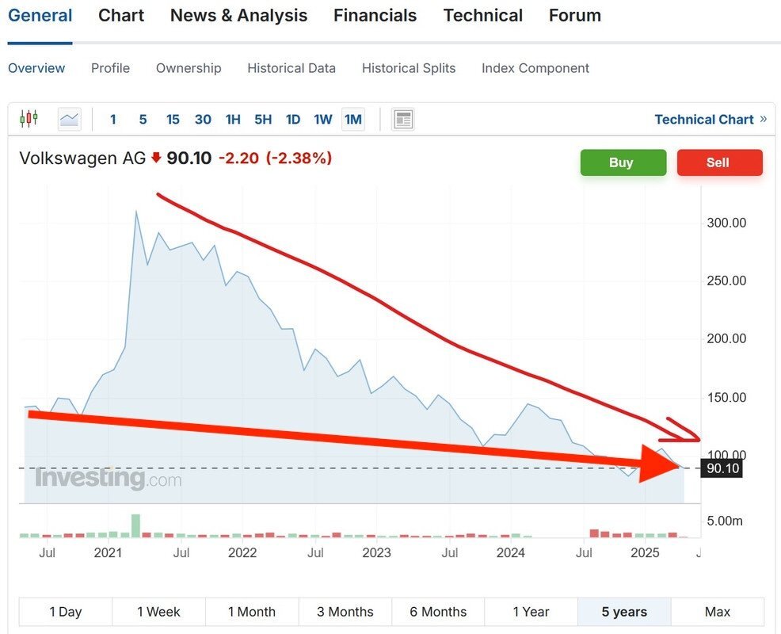
Task: Open the Forum tab
Action: coord(575,15)
